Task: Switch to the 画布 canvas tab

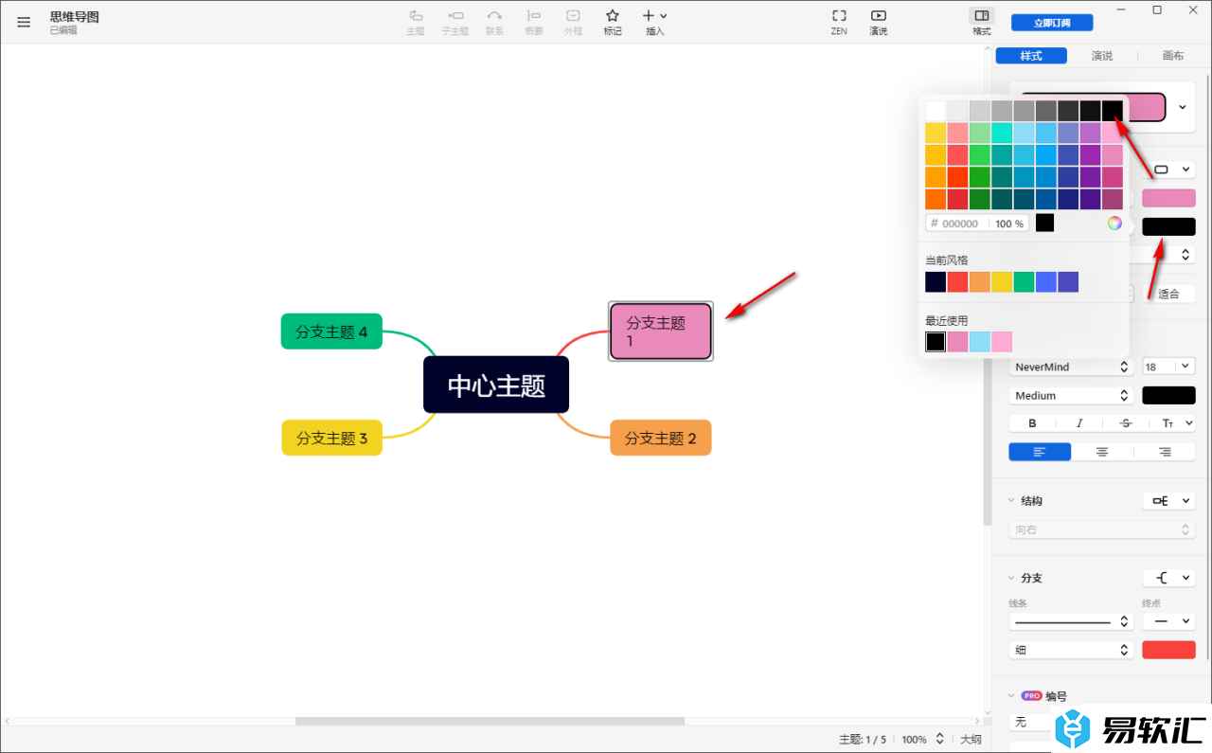Action: pyautogui.click(x=1173, y=56)
